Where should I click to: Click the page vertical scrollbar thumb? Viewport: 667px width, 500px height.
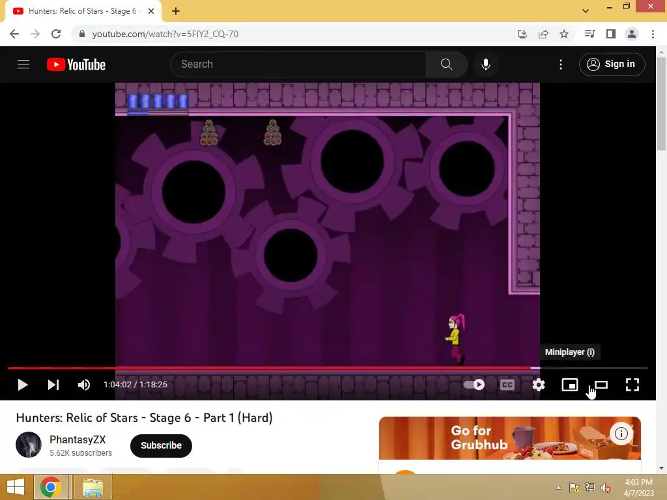tap(661, 103)
